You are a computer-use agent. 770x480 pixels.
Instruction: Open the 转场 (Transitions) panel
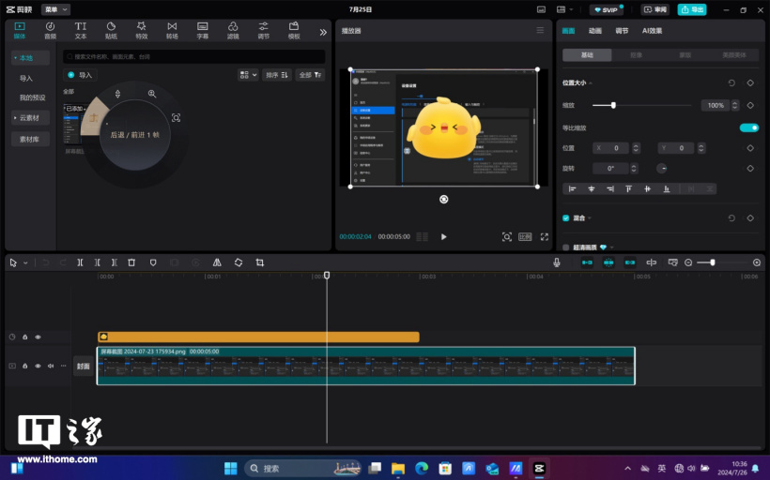point(172,30)
